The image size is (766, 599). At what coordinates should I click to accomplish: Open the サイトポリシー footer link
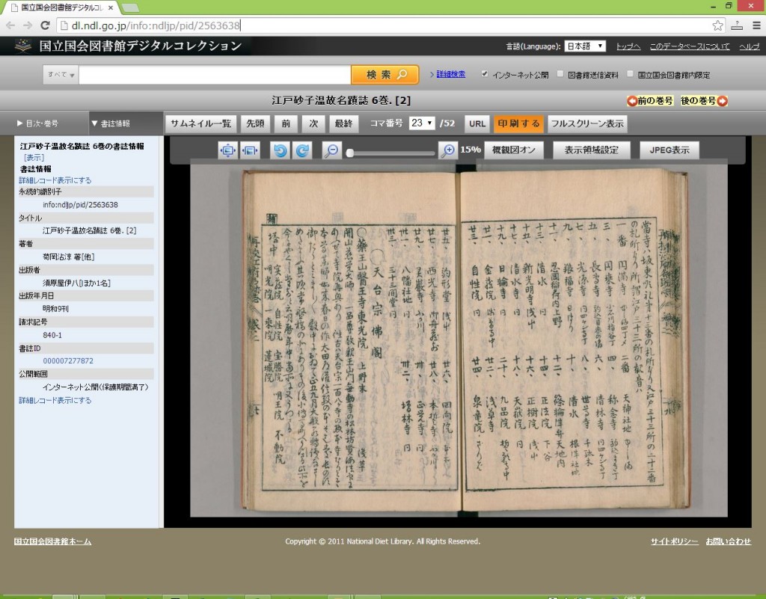(x=675, y=541)
